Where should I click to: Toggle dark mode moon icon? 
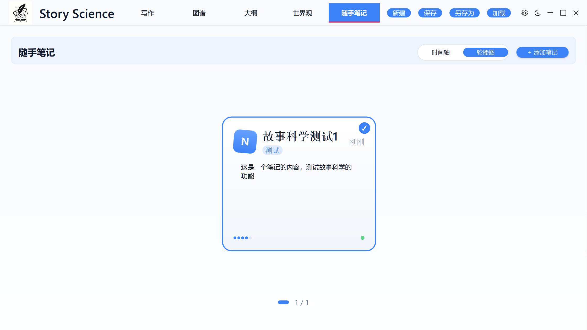(537, 13)
